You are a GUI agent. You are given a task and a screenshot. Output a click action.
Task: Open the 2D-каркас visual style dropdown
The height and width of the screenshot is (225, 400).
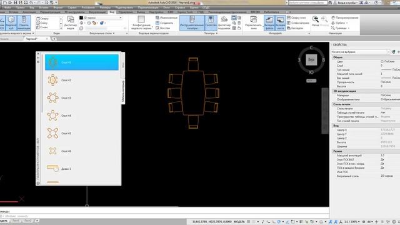pos(101,17)
